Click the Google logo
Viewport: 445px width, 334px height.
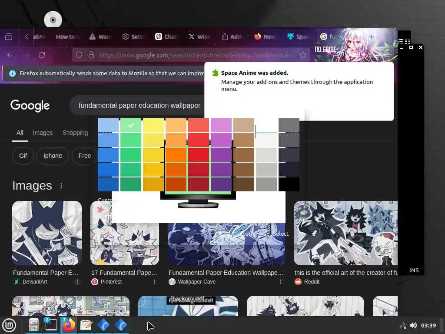pyautogui.click(x=30, y=105)
